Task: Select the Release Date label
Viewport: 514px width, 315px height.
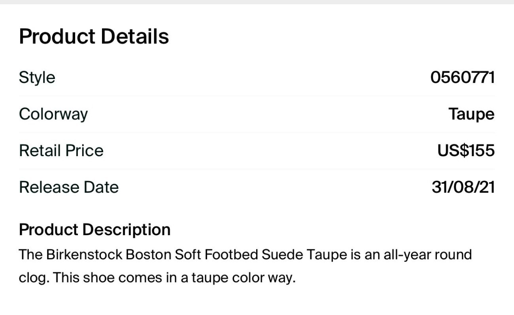Action: pyautogui.click(x=69, y=187)
